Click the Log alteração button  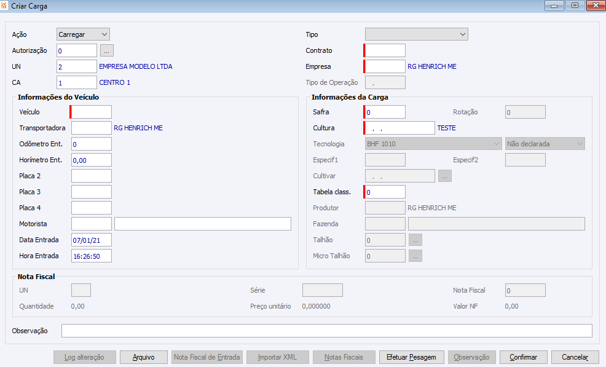pyautogui.click(x=85, y=357)
